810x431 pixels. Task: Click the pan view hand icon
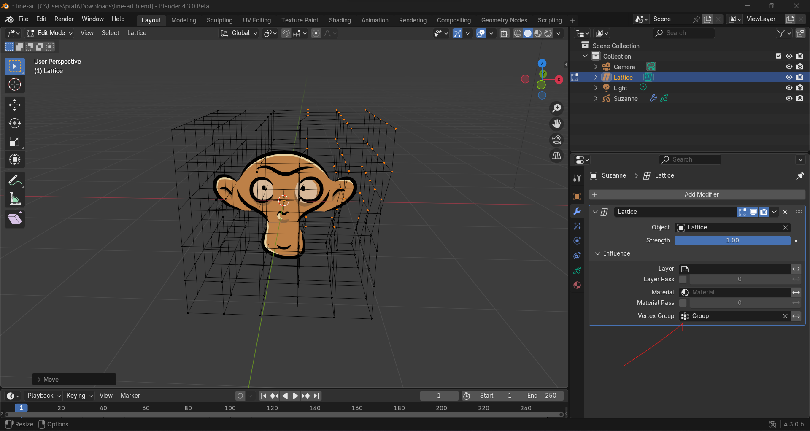[557, 124]
